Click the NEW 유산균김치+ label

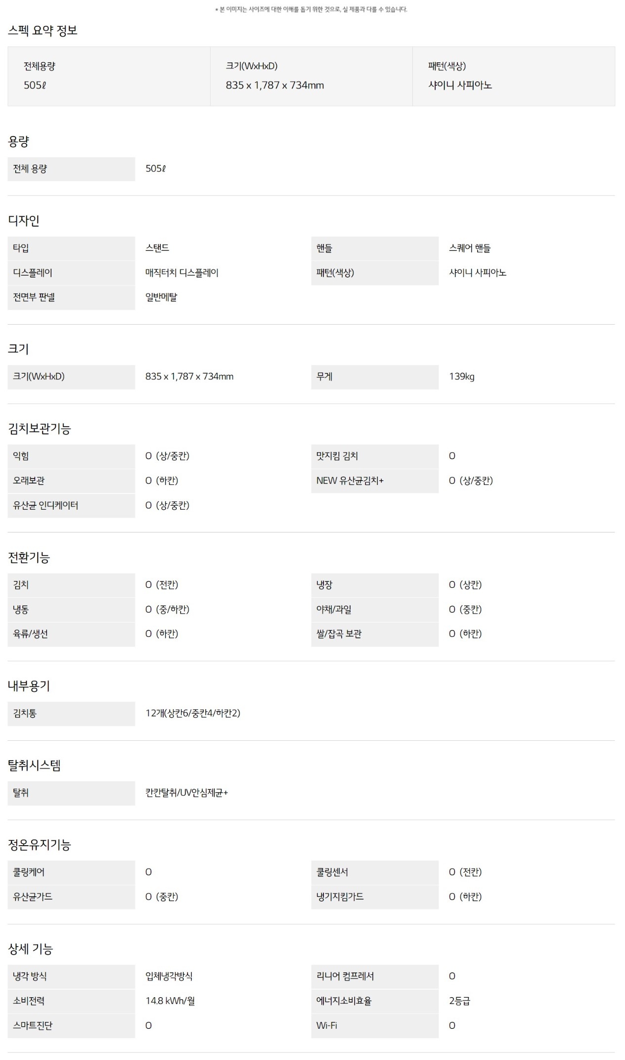coord(350,481)
